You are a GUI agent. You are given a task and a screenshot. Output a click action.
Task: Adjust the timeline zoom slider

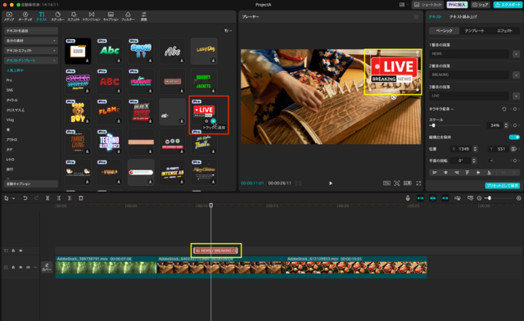490,198
